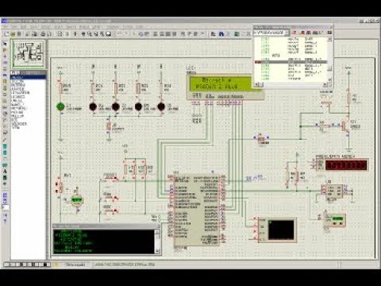Open the Debug menu
The image size is (381, 286).
(84, 27)
